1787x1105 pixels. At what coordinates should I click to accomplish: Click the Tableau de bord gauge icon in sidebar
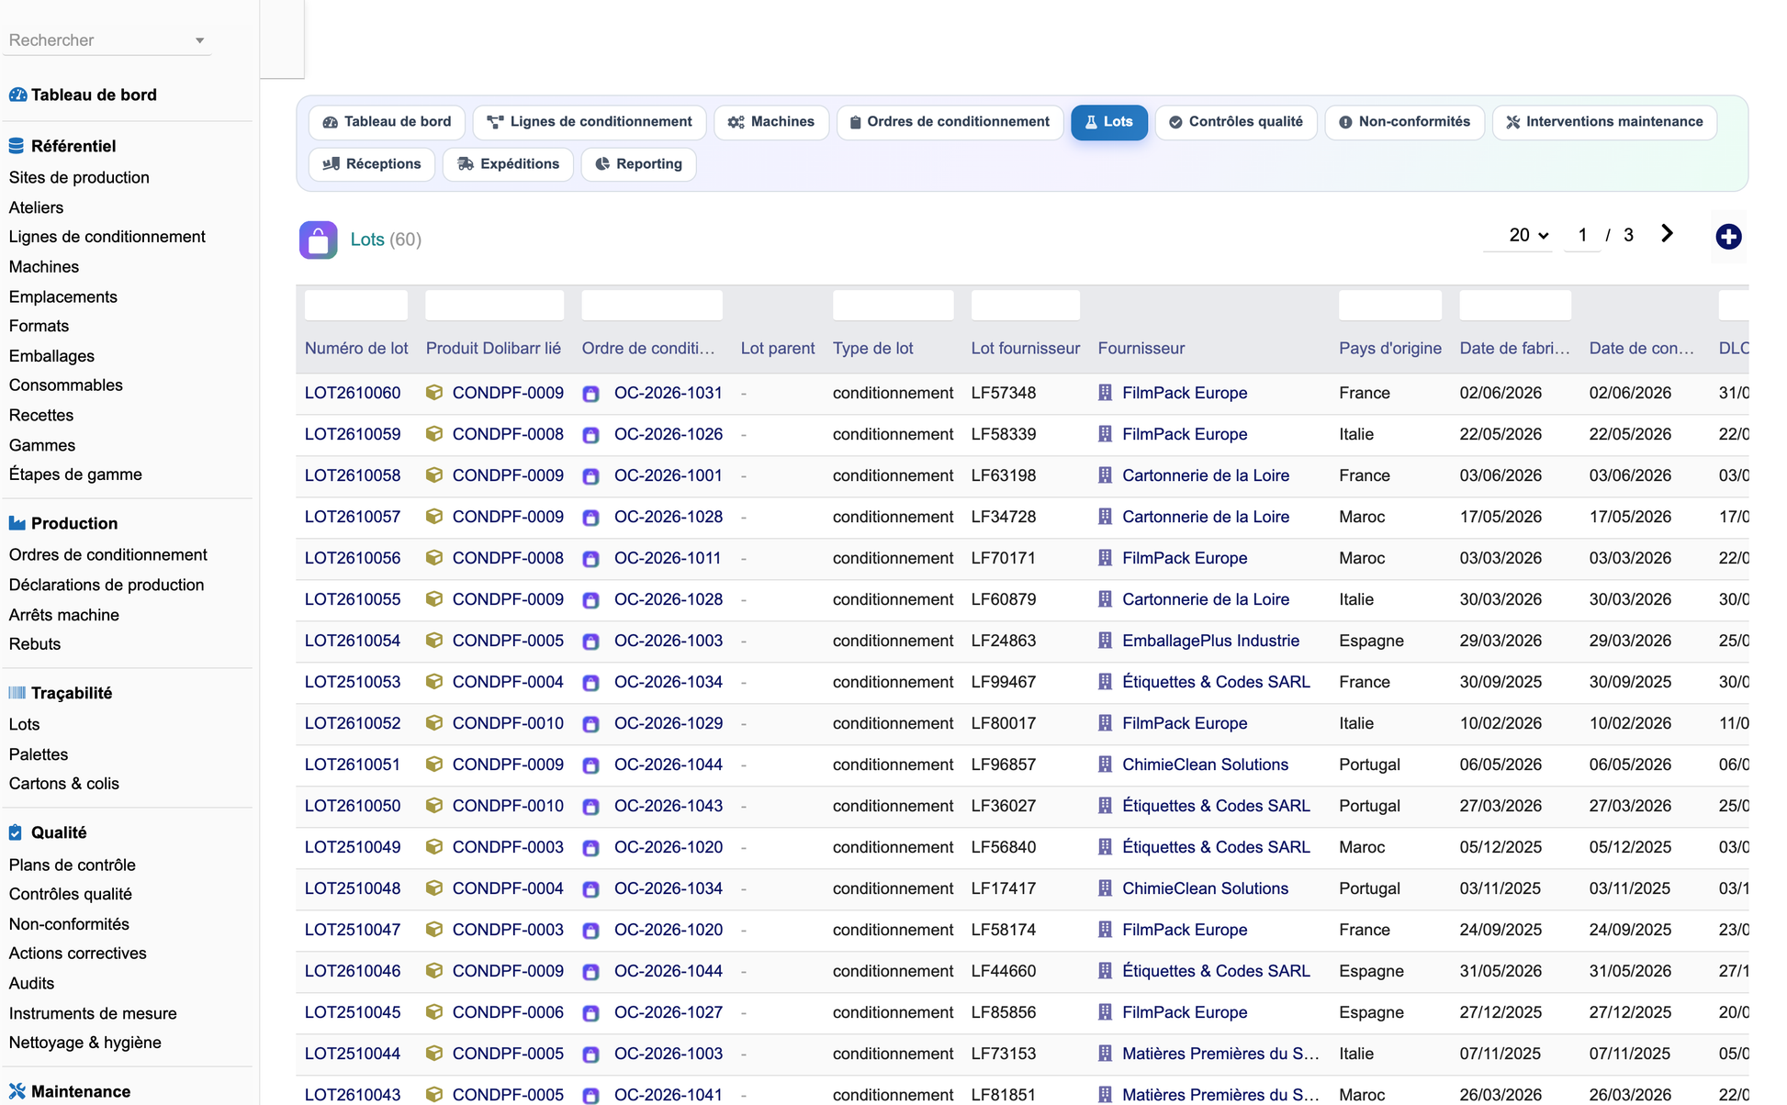coord(17,95)
